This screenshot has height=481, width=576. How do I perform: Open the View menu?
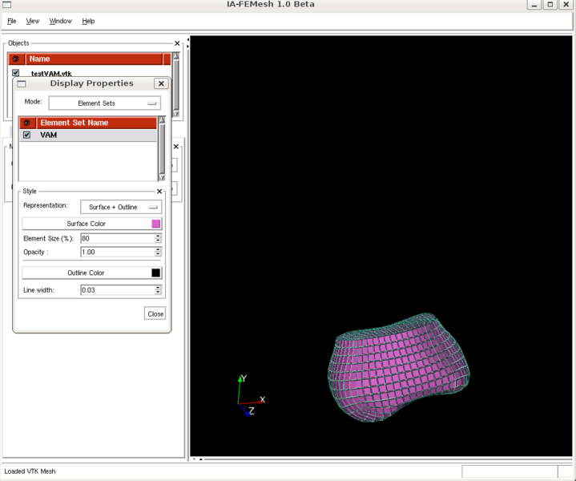[x=33, y=21]
